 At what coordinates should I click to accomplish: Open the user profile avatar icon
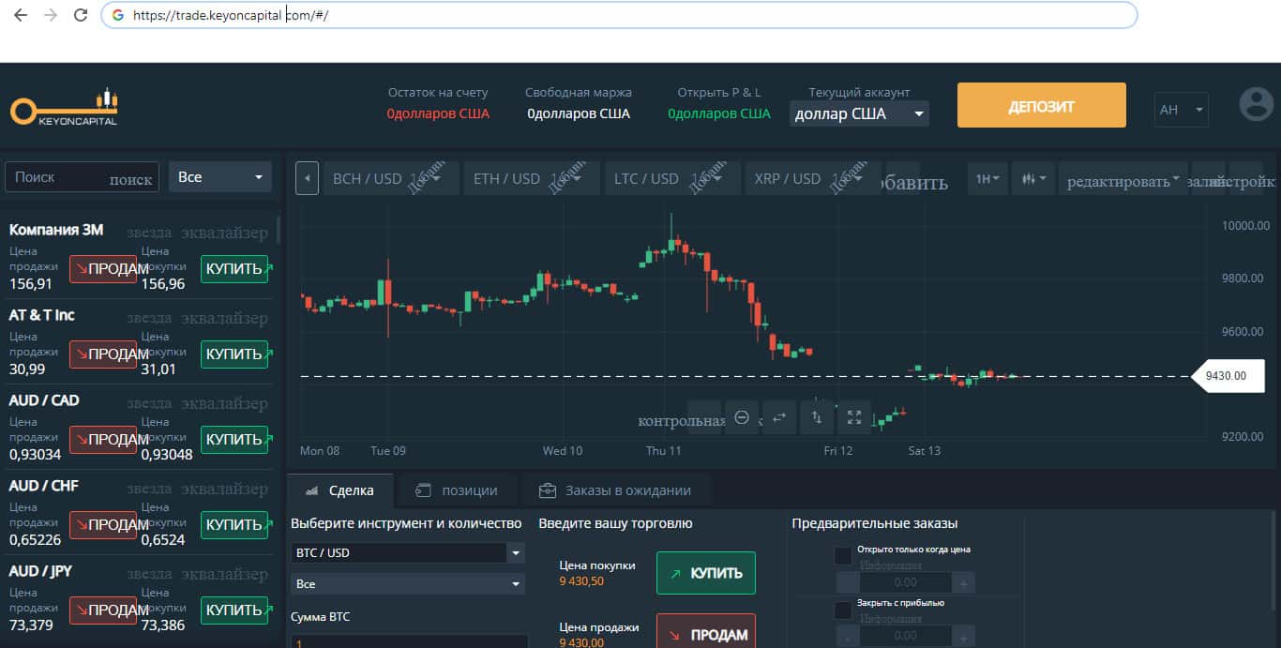tap(1256, 105)
